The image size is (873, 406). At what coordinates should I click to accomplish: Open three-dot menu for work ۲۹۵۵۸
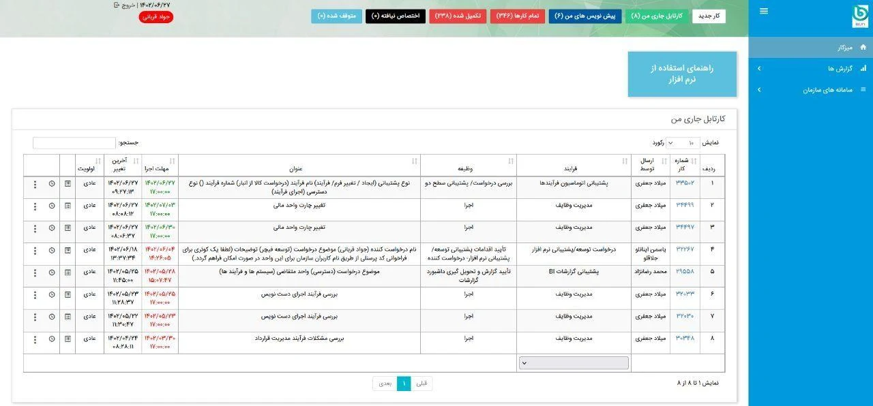(x=35, y=272)
